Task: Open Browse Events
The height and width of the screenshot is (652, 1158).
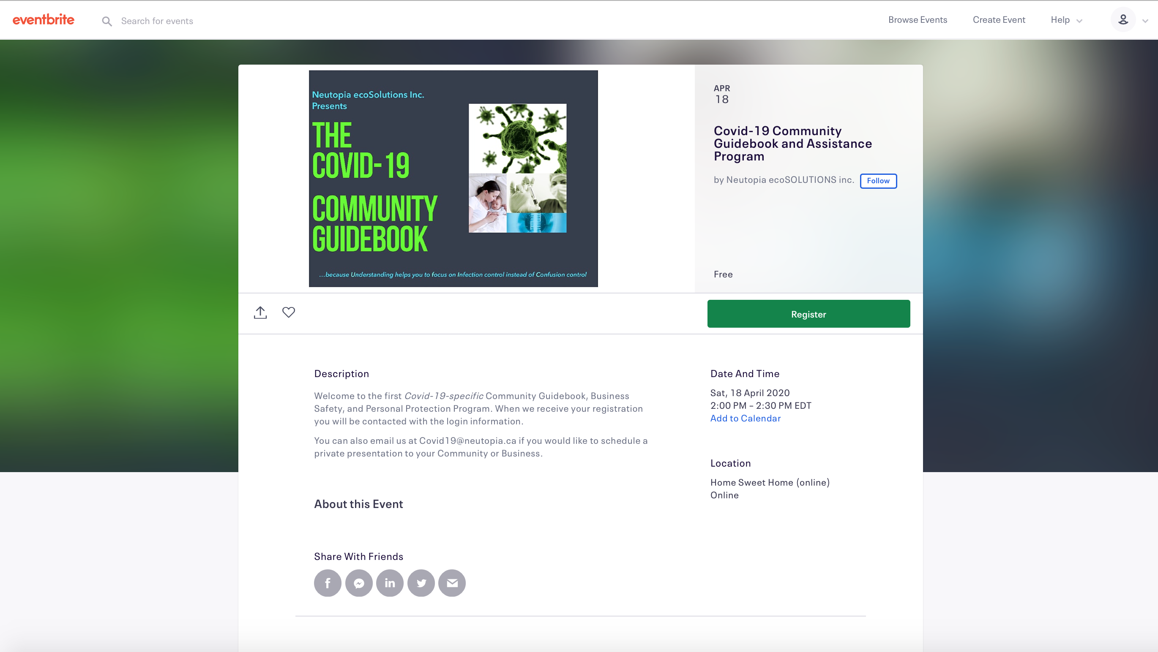Action: (x=917, y=20)
